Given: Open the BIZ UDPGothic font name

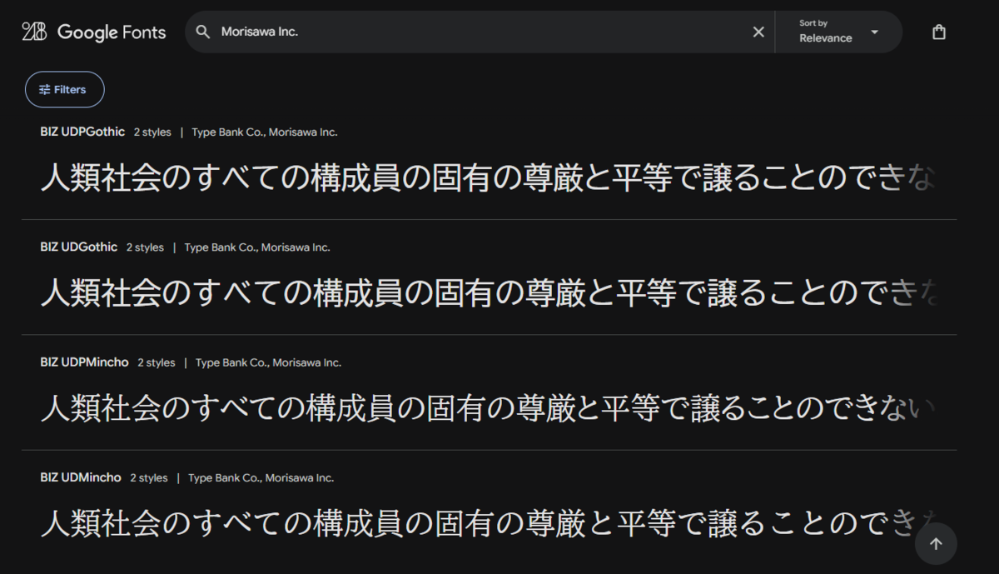Looking at the screenshot, I should [x=82, y=132].
